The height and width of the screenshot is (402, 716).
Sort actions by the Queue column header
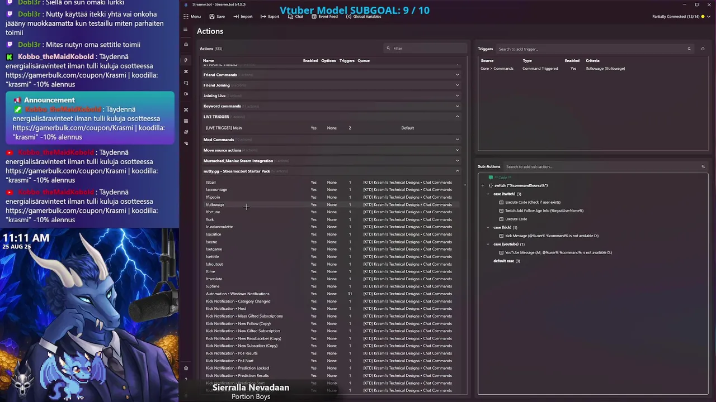(x=364, y=60)
